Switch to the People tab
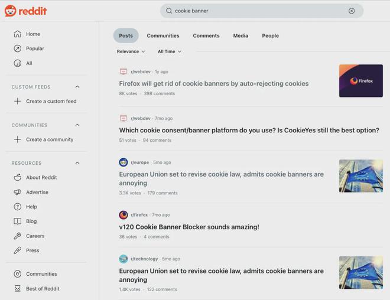 [x=271, y=35]
